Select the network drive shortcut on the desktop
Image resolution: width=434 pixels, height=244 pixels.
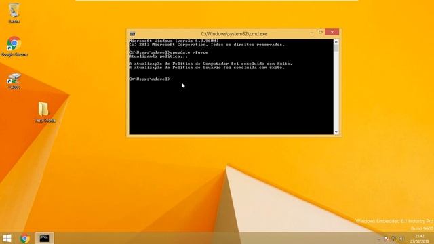(14, 81)
